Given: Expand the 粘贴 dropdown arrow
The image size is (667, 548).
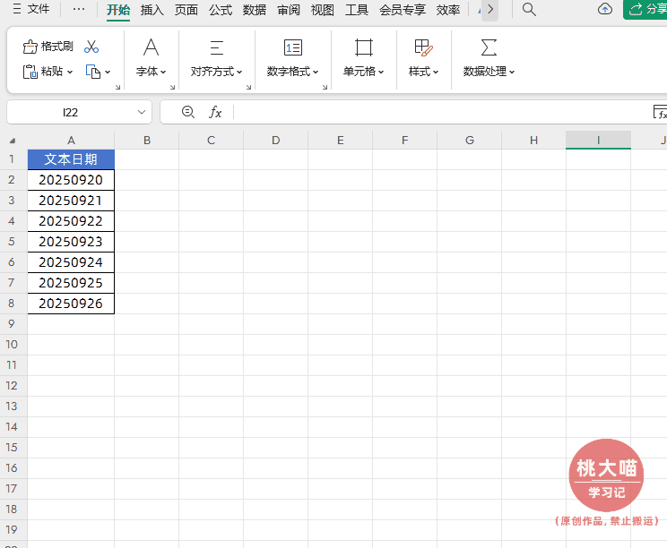Looking at the screenshot, I should tap(70, 73).
